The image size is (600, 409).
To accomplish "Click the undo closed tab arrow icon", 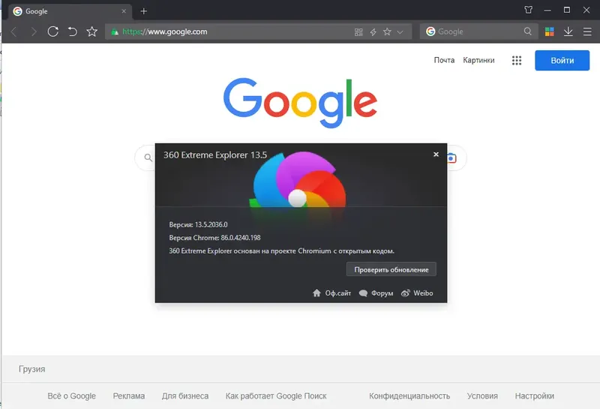I will (72, 32).
